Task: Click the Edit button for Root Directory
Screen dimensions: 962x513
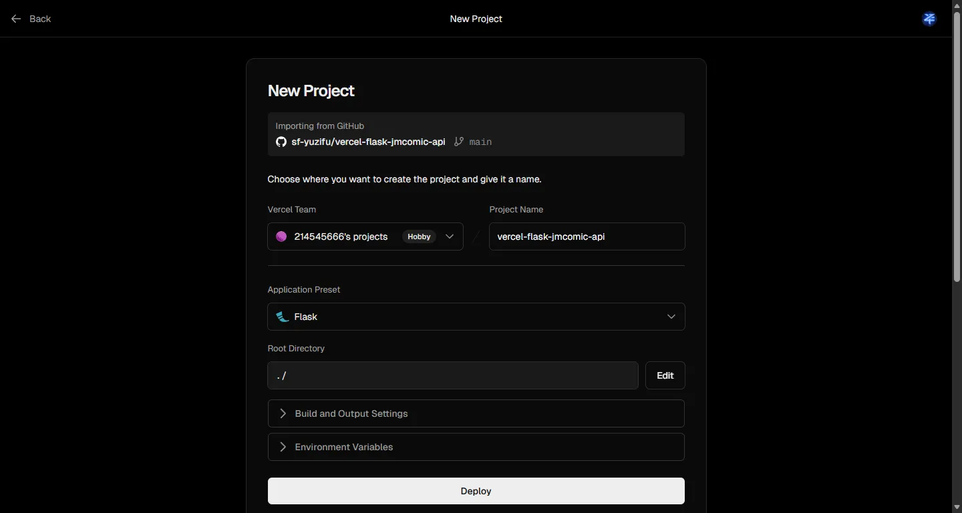Action: (x=665, y=375)
